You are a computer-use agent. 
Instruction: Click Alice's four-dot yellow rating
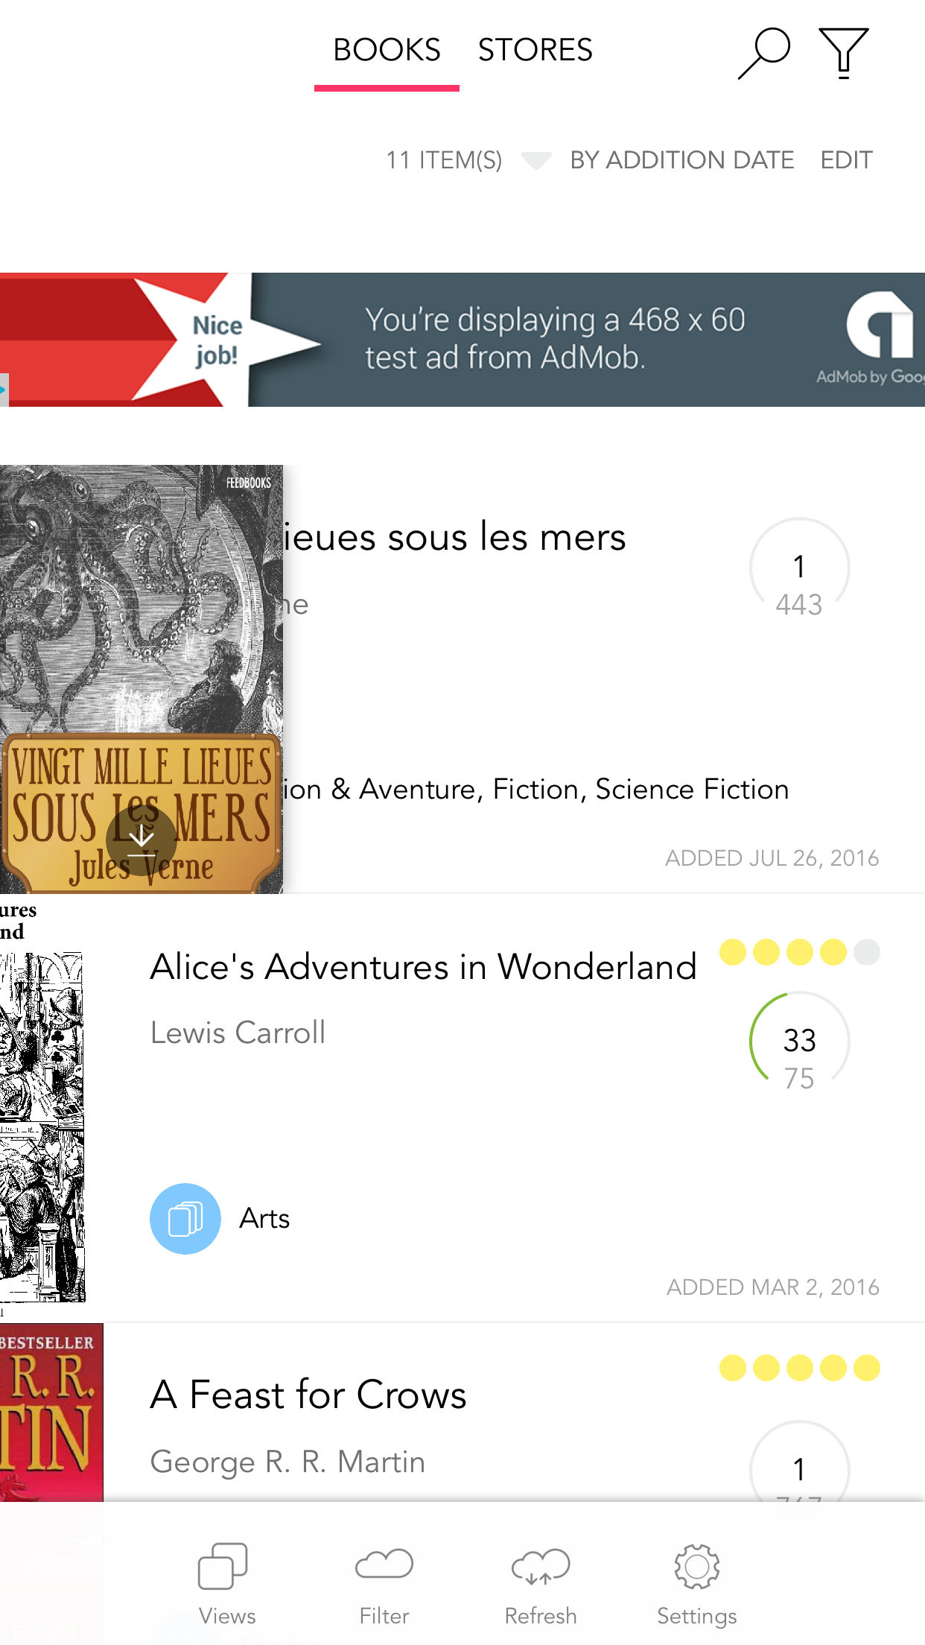(x=799, y=952)
